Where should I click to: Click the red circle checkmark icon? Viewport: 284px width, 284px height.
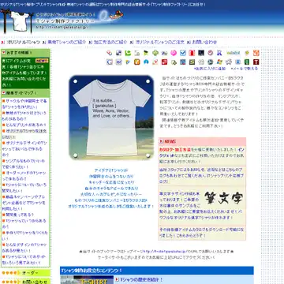pyautogui.click(x=210, y=53)
